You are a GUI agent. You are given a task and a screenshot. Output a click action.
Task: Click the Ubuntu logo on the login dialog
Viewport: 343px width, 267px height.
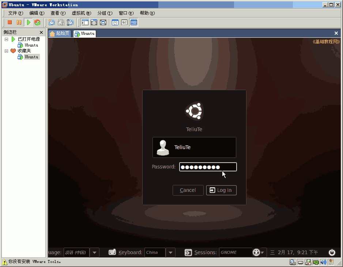point(194,111)
